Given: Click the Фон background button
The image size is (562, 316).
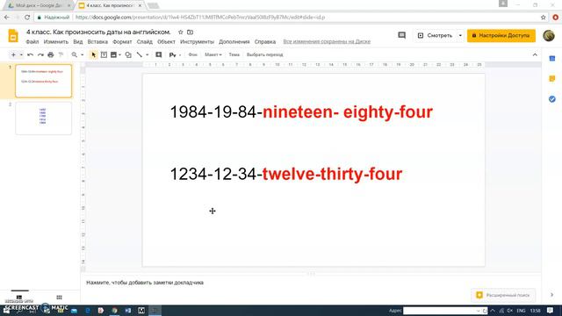Looking at the screenshot, I should pyautogui.click(x=193, y=54).
